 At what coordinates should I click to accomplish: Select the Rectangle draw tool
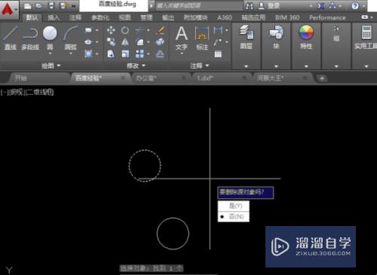pyautogui.click(x=88, y=31)
